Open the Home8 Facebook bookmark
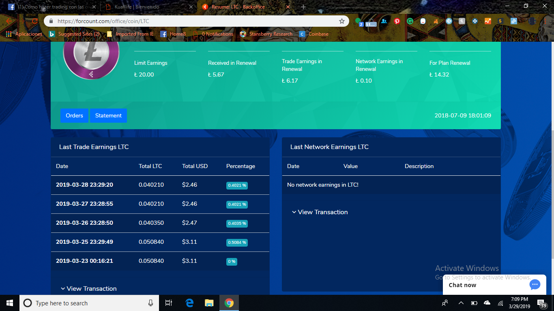The height and width of the screenshot is (311, 554). 173,34
